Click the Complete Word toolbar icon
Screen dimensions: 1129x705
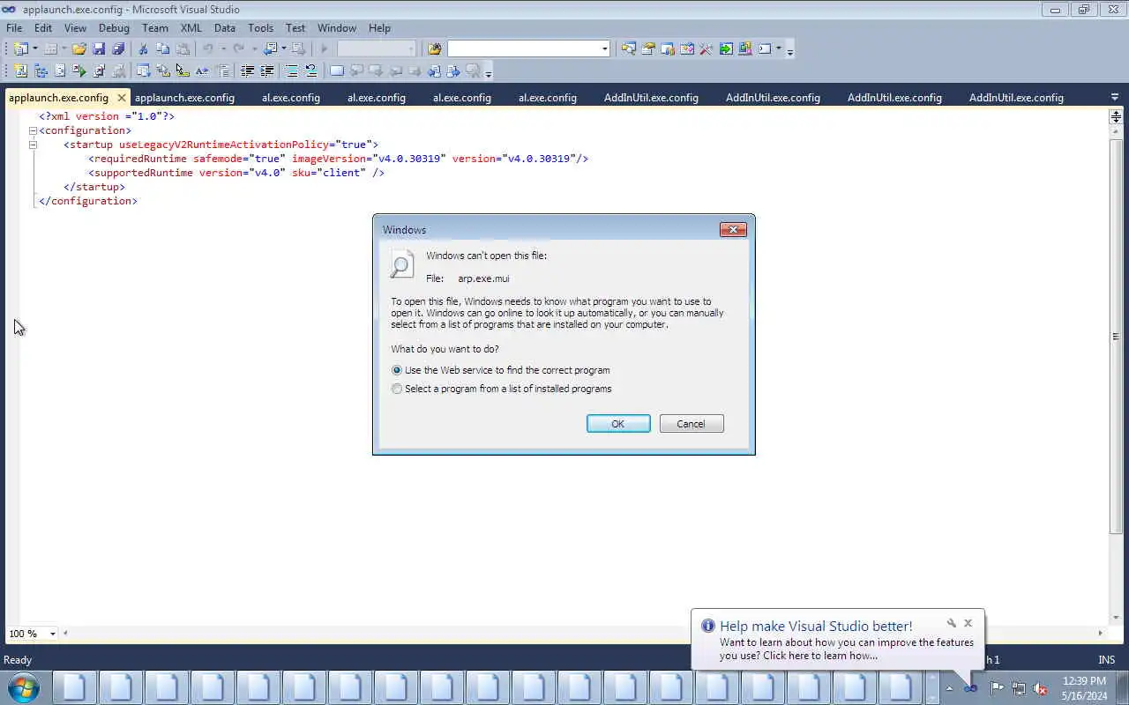[x=202, y=70]
